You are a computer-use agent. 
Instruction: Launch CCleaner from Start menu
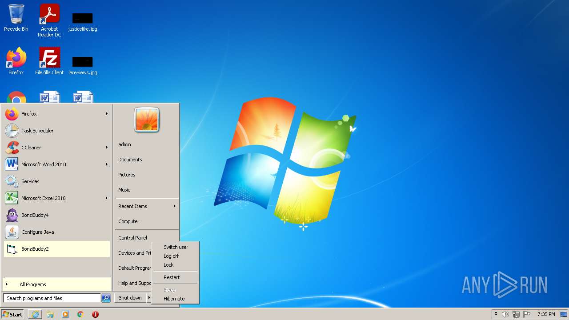click(x=57, y=148)
